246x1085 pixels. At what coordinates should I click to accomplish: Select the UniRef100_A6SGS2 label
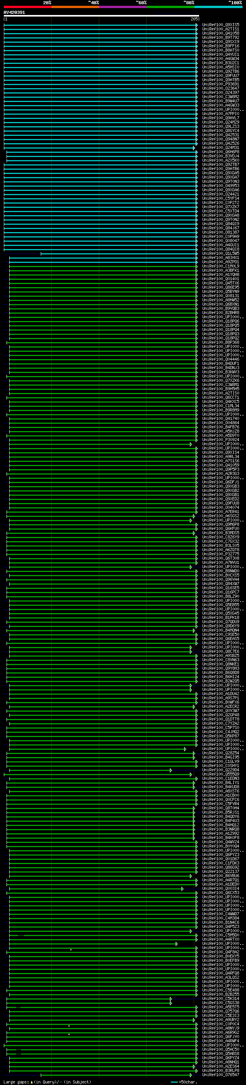(221, 516)
